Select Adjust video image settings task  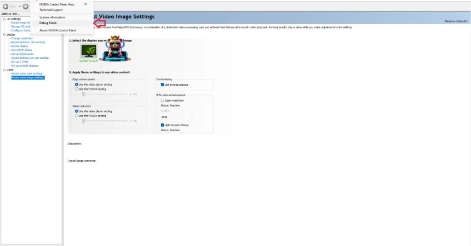click(28, 78)
